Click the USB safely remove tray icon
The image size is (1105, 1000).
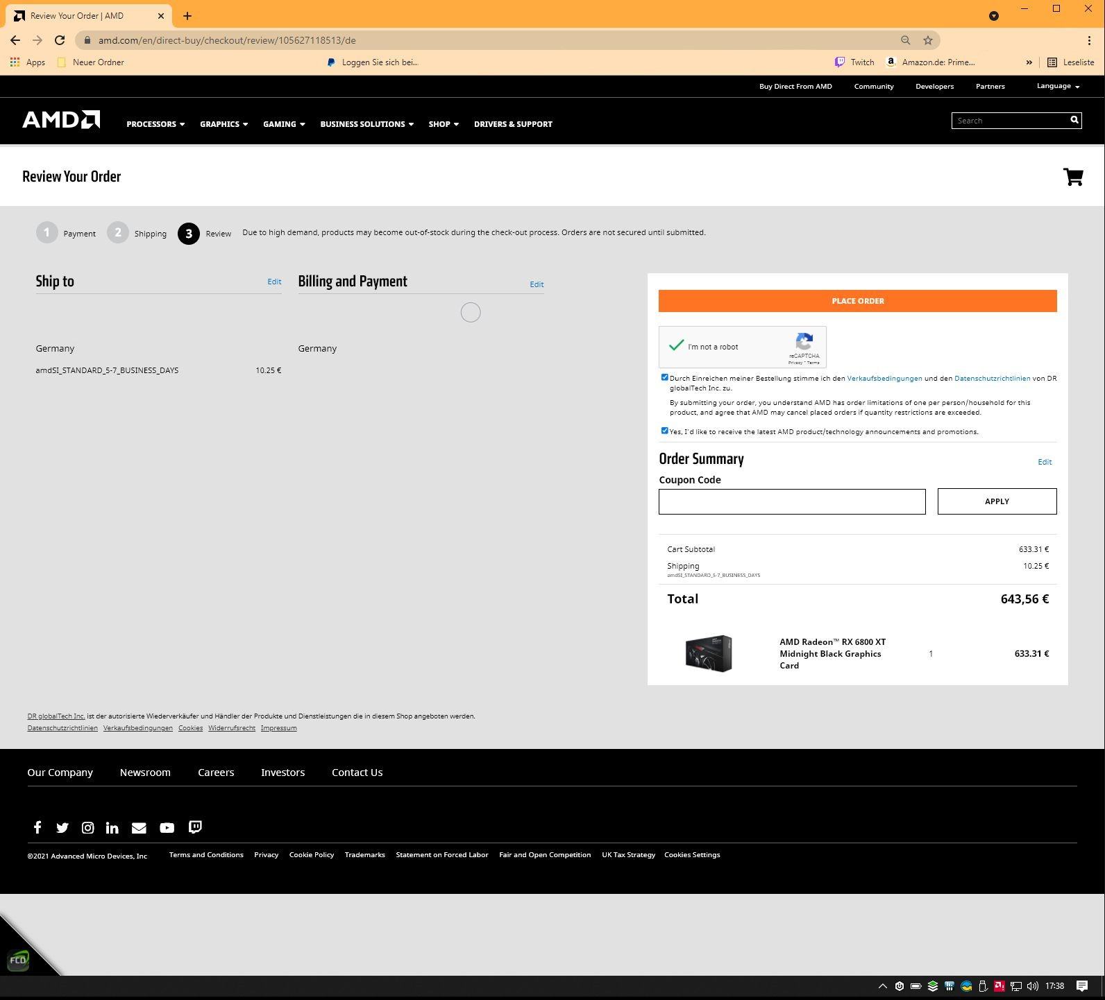tap(983, 986)
